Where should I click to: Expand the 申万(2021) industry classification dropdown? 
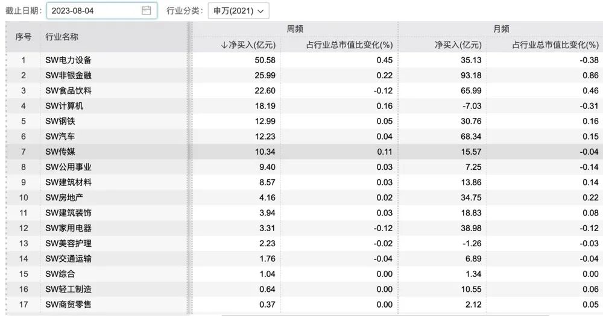(238, 11)
